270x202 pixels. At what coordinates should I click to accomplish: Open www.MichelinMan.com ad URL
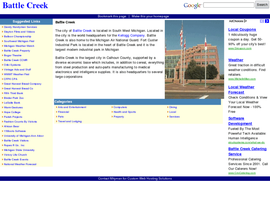[x=242, y=79]
